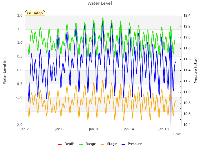This screenshot has width=200, height=150.
Task: Select the Jan 18 x-axis tick label
Action: point(163,129)
